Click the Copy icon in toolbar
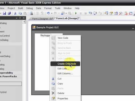This screenshot has width=135, height=101. click(x=20, y=13)
